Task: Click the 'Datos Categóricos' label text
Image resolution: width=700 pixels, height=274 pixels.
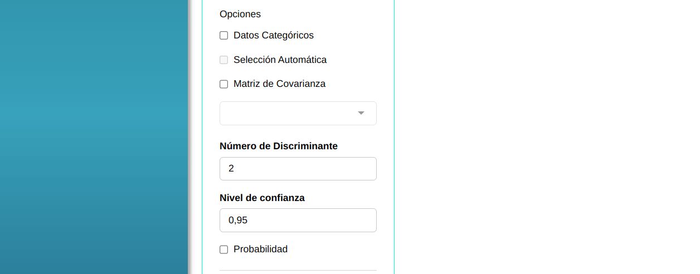Action: coord(273,36)
